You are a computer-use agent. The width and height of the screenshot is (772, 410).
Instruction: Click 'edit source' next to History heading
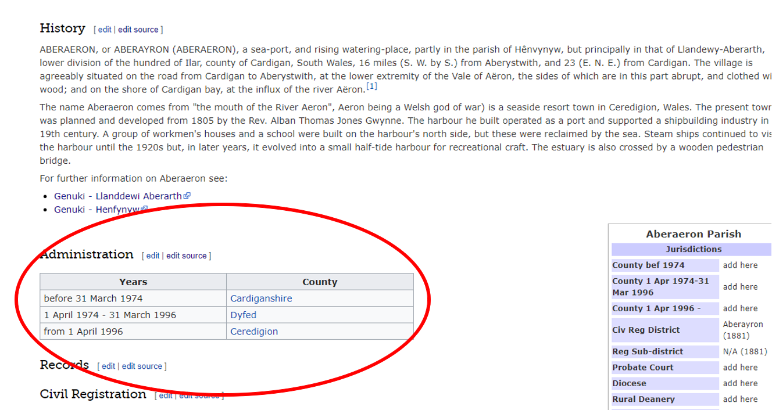(x=138, y=30)
